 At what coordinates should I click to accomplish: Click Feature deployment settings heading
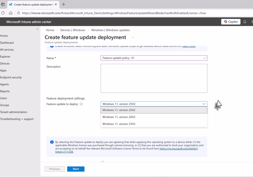pos(66,98)
